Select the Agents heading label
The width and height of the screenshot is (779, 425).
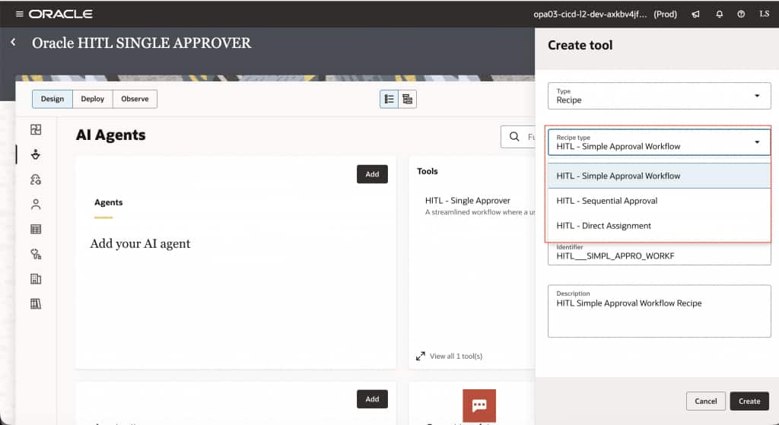pyautogui.click(x=108, y=202)
